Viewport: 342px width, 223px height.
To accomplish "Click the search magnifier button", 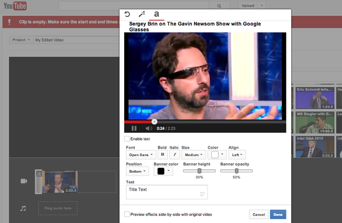I will pos(219,6).
